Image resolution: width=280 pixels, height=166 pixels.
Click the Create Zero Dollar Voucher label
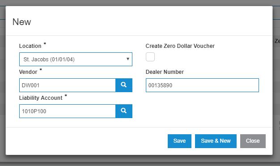180,46
